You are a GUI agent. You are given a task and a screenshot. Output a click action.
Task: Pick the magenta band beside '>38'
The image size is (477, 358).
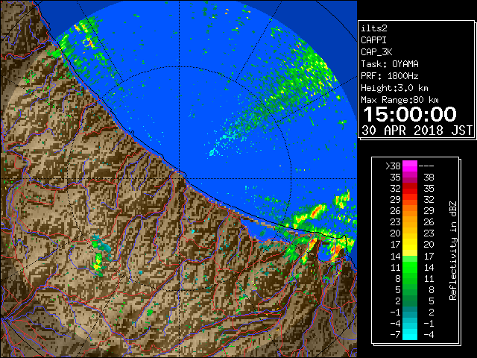coord(410,166)
